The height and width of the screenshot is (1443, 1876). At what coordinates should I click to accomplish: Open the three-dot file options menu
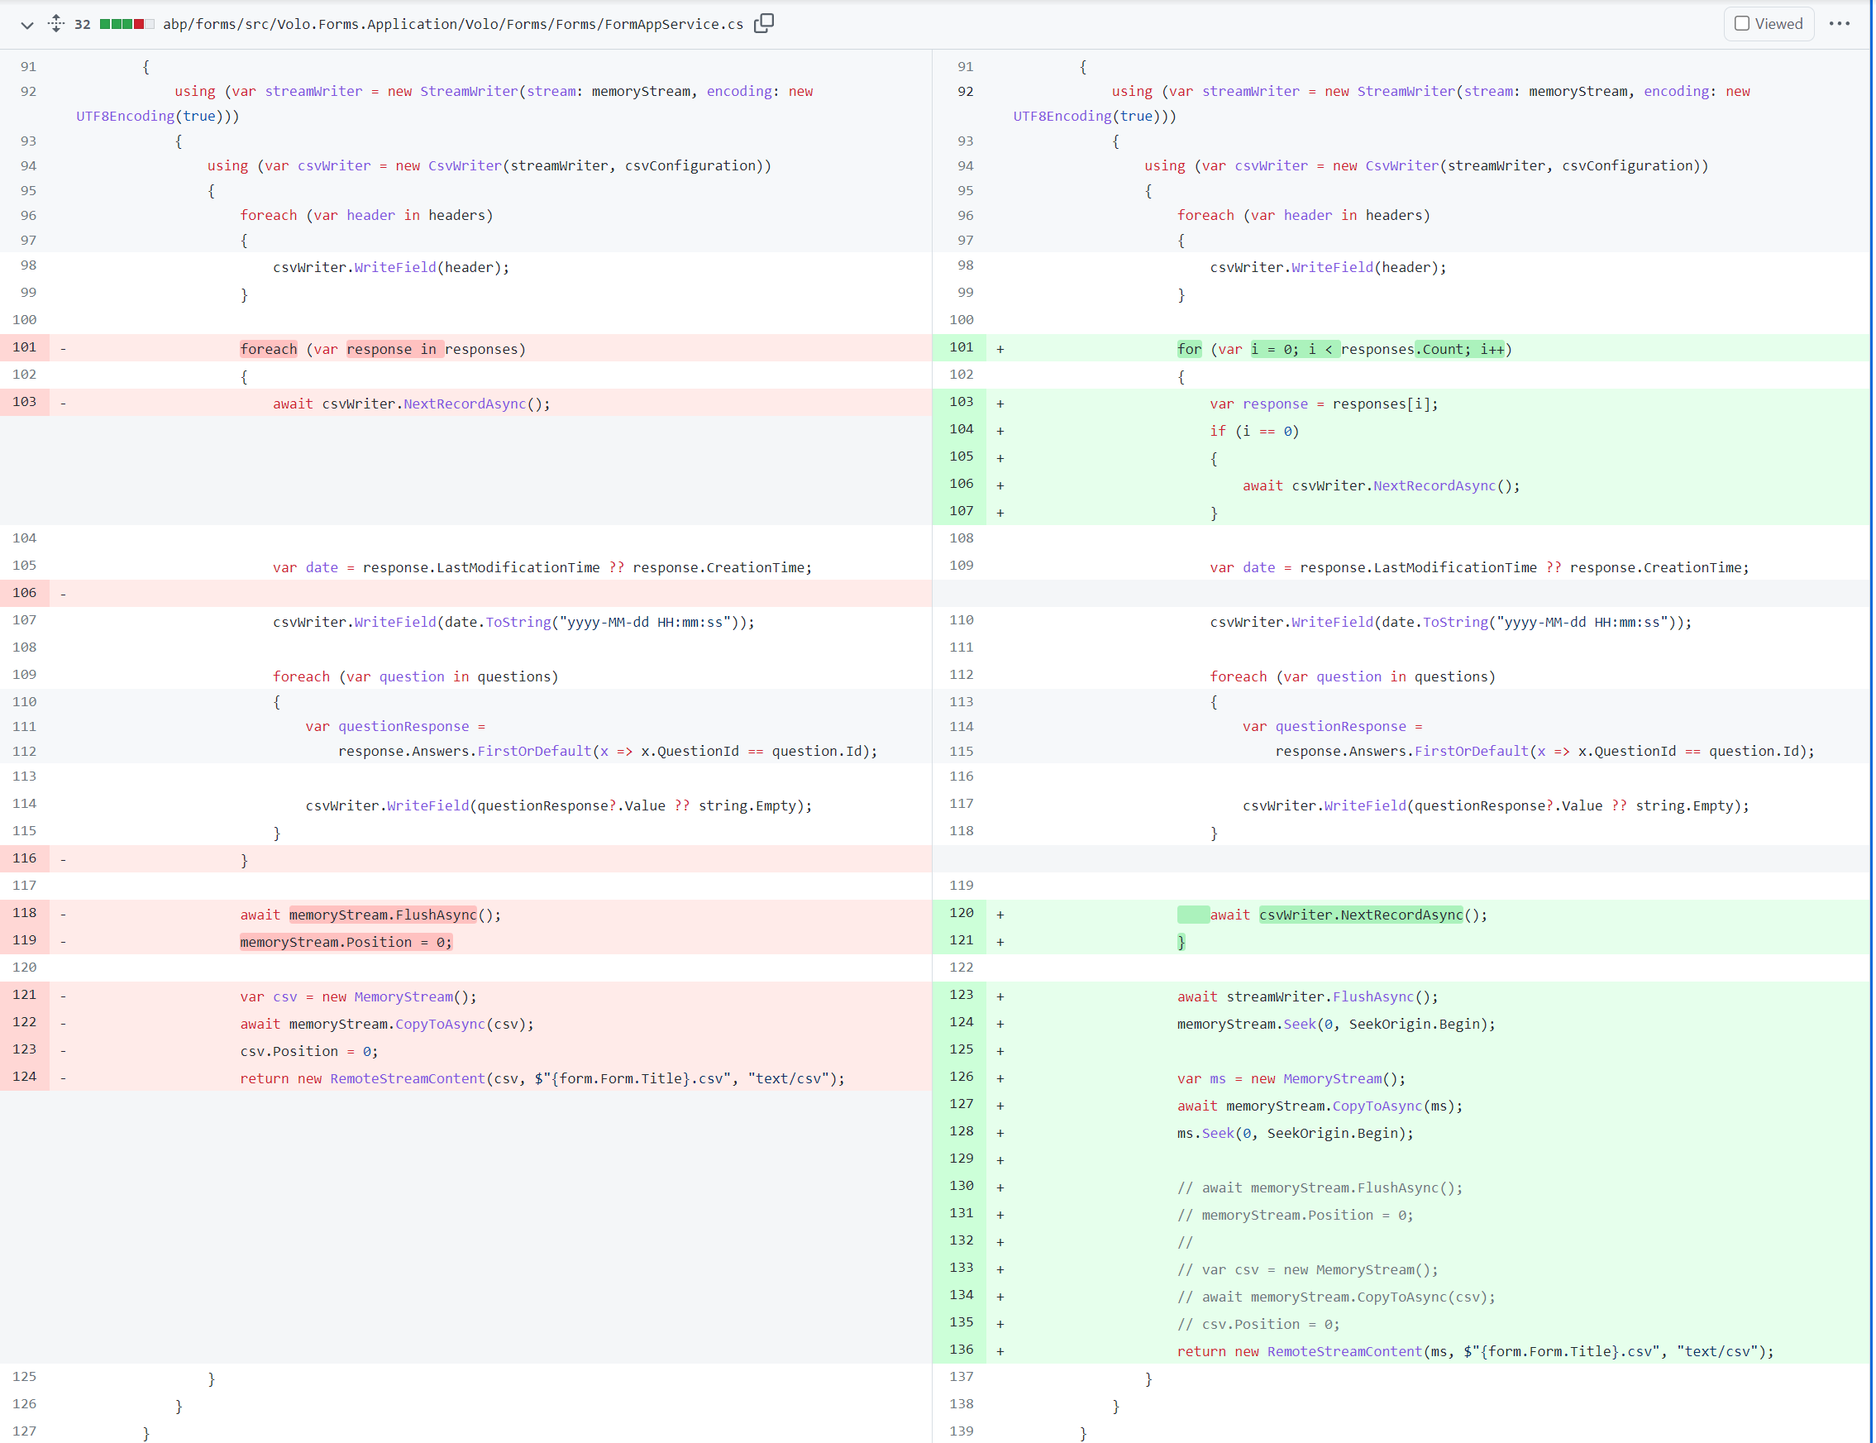(1839, 24)
